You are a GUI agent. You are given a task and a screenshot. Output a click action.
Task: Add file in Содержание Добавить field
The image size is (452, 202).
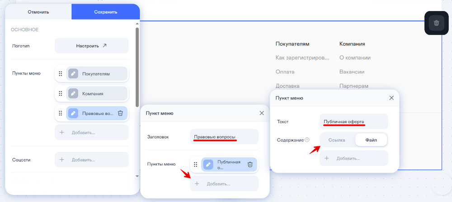tap(353, 158)
